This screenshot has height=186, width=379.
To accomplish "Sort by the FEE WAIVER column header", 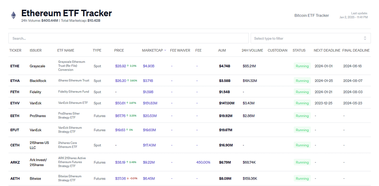I will coord(180,50).
